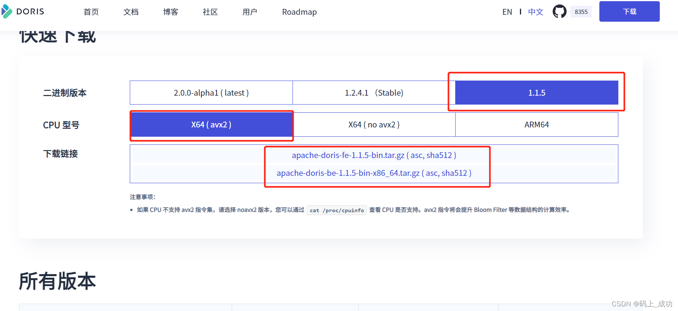The image size is (678, 311).
Task: Click the CPU 型号 label
Action: 61,125
